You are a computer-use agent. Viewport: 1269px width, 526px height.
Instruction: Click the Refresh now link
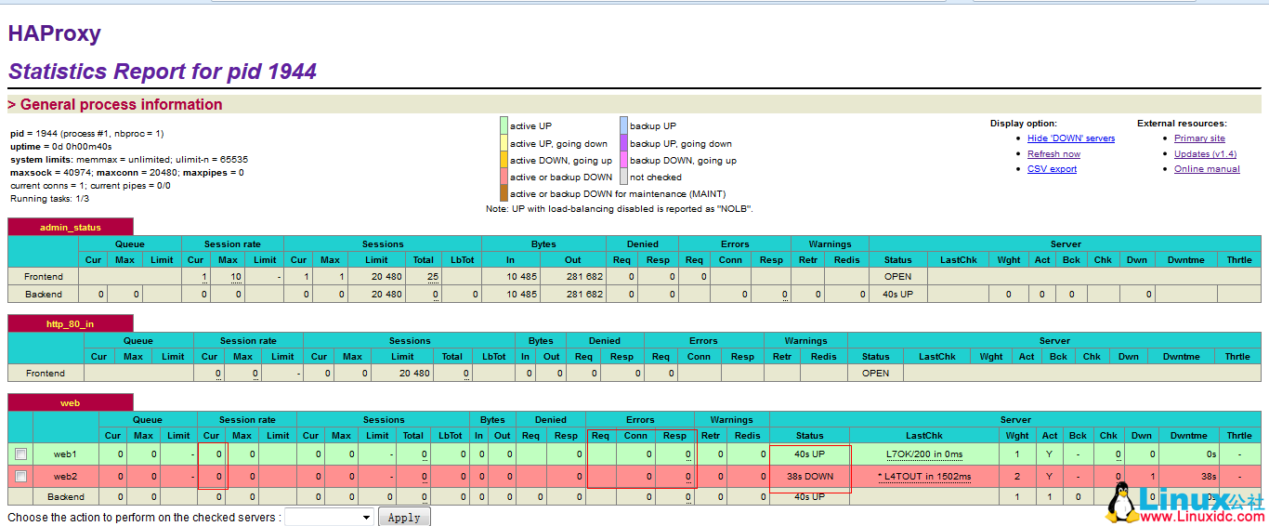pos(1053,154)
